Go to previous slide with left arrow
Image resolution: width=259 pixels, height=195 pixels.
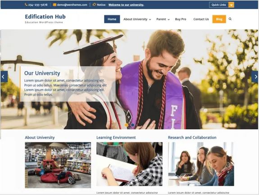(4, 77)
